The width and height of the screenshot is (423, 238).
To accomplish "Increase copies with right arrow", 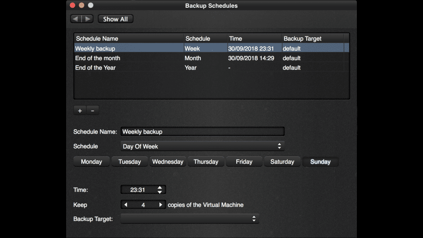I will (x=160, y=205).
